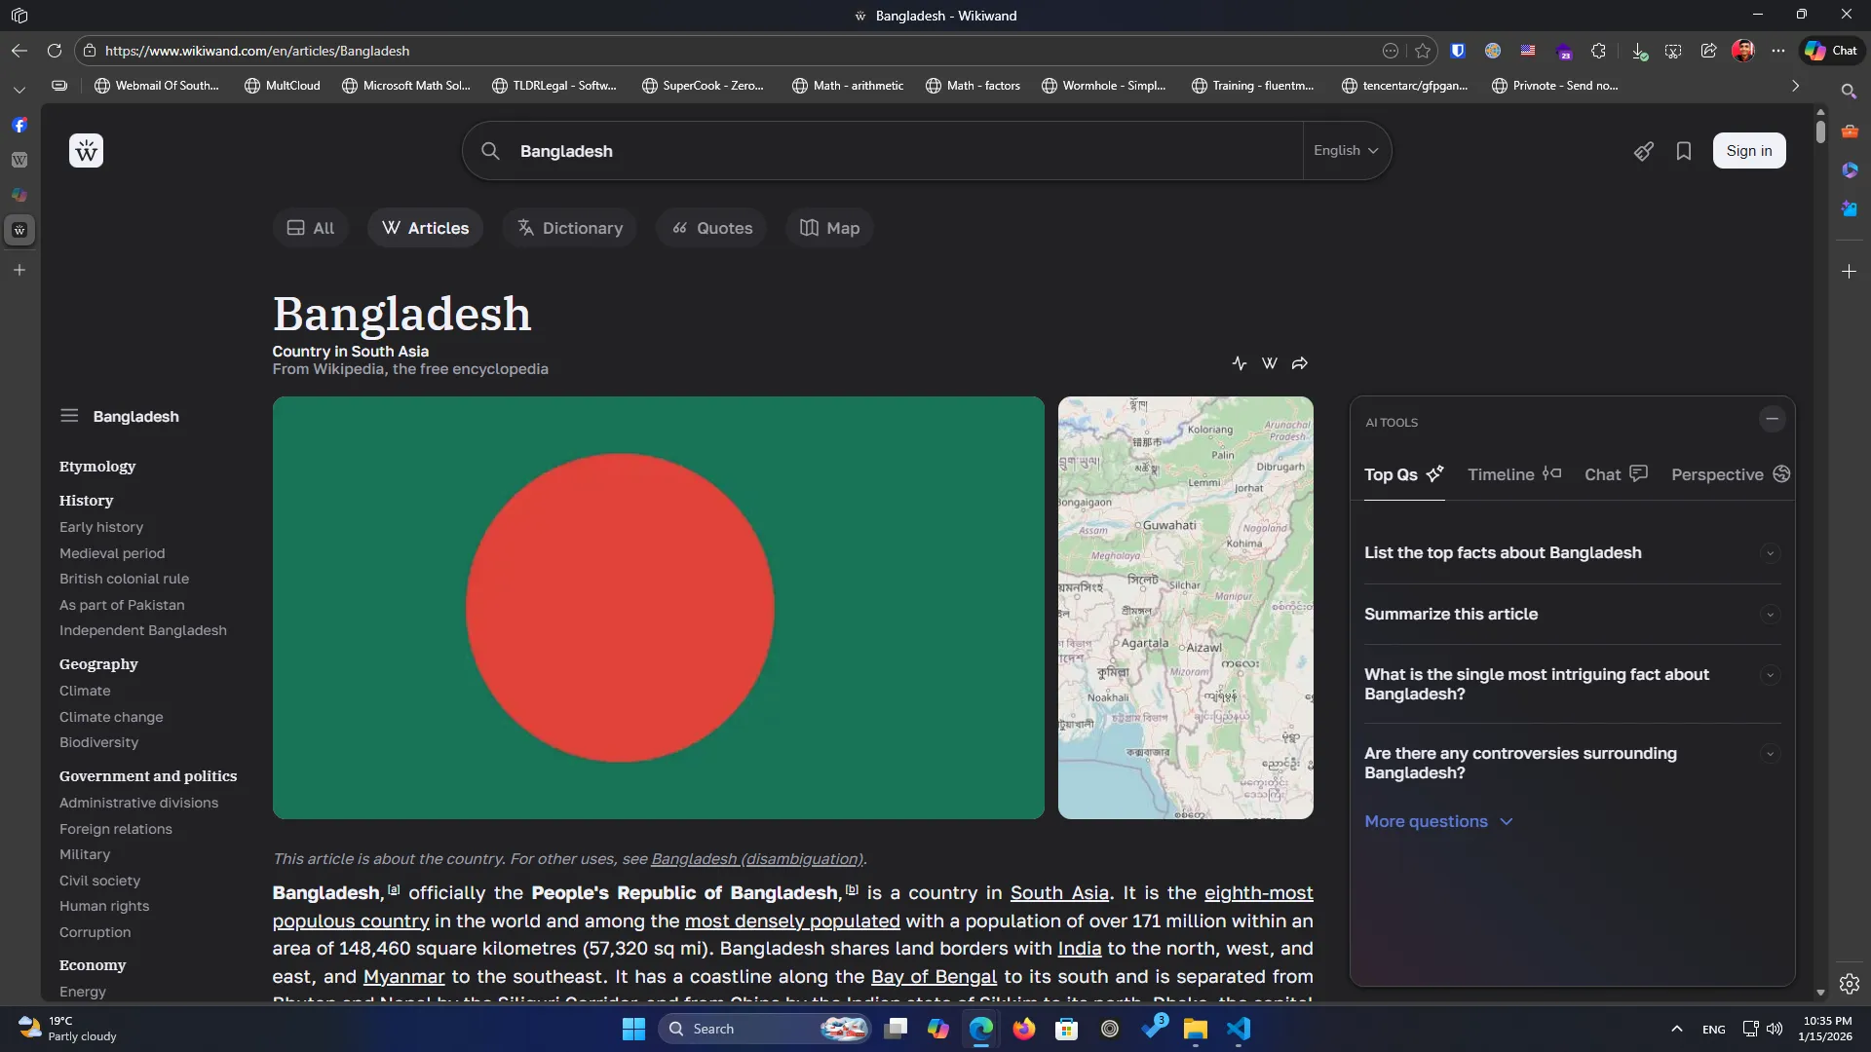Viewport: 1871px width, 1052px height.
Task: Open the hamburger menu beside Bangladesh heading
Action: [69, 416]
